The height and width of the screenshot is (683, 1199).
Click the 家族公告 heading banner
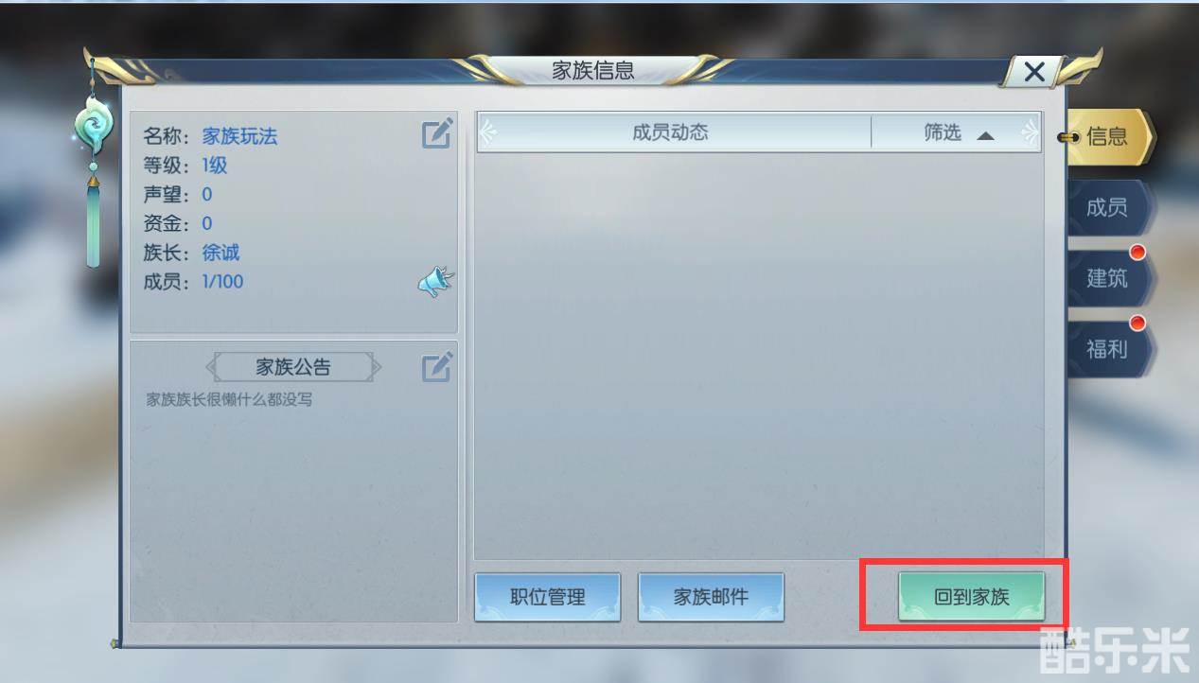[294, 367]
